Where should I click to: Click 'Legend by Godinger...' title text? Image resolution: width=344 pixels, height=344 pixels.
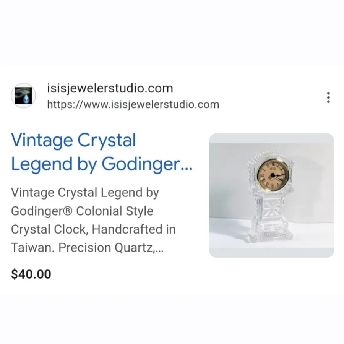[102, 164]
